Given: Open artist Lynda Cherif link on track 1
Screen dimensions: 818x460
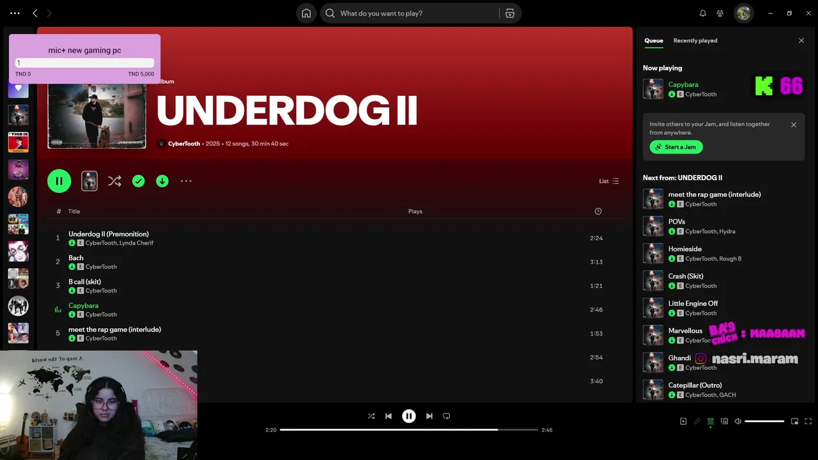Looking at the screenshot, I should tap(136, 243).
